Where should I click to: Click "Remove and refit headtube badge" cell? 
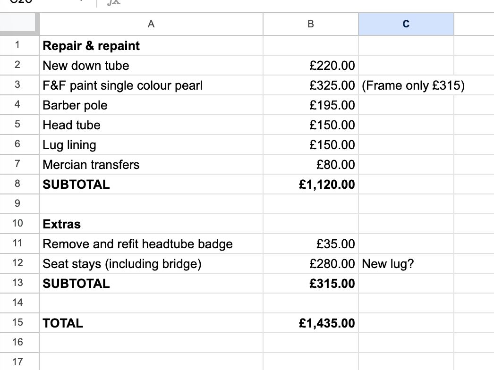click(x=137, y=244)
